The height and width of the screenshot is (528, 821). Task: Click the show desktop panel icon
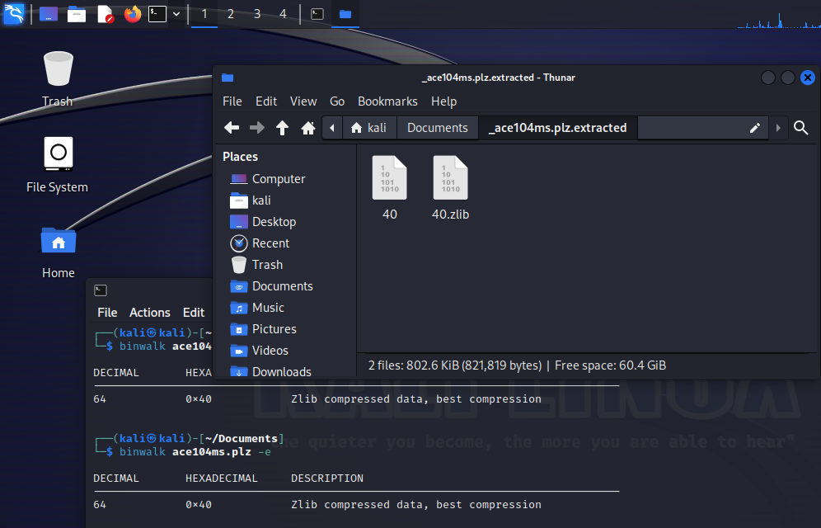coord(49,14)
